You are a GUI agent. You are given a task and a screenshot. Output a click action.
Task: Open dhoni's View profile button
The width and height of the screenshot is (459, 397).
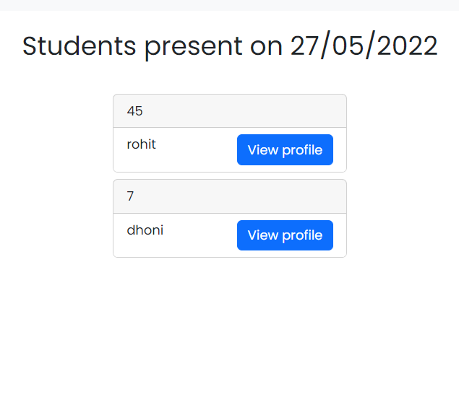tap(285, 235)
